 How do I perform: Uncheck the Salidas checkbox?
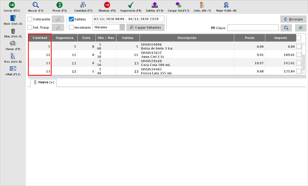pos(71,19)
